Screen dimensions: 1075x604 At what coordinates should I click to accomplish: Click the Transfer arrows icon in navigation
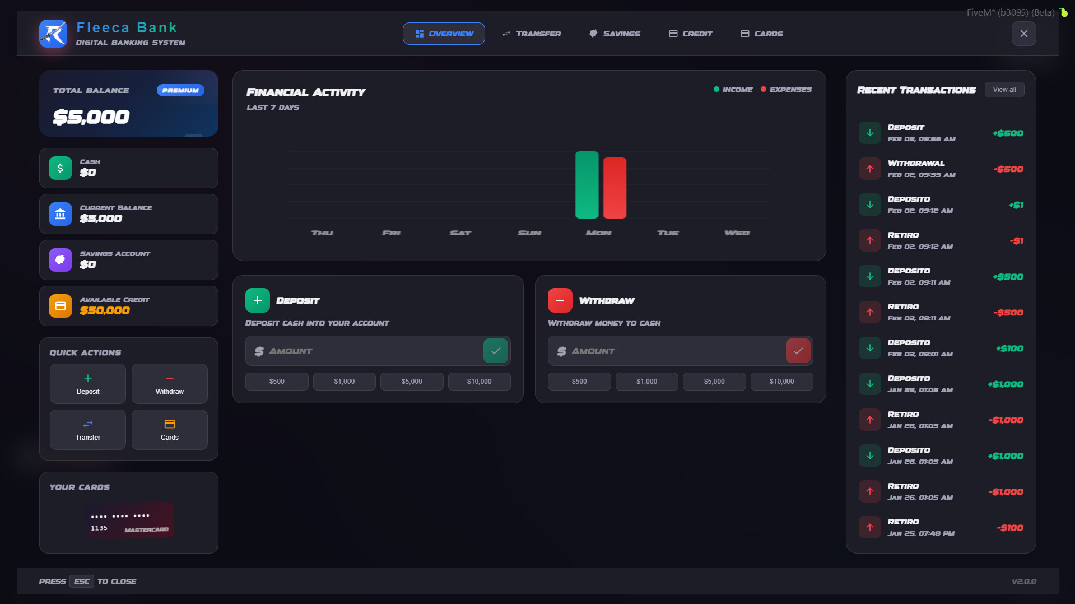click(506, 34)
